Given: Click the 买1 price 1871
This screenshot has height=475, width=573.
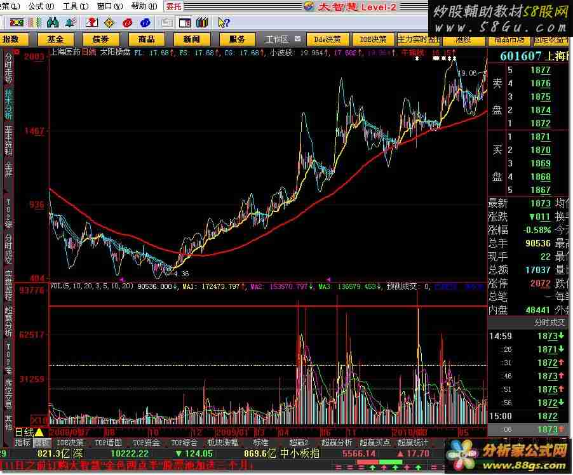Looking at the screenshot, I should 541,137.
